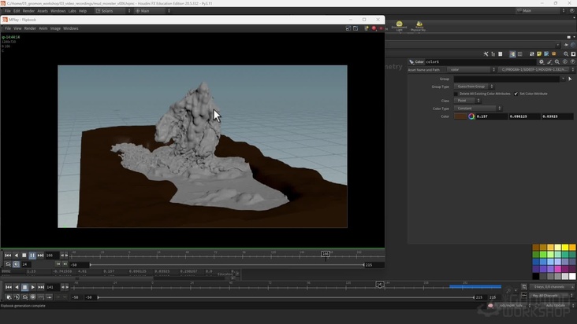Play reverse in Houdini main playbar
The image size is (577, 324).
coord(17,287)
